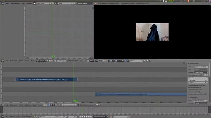
Task: Click the Конец end frame field
Action: click(x=60, y=117)
